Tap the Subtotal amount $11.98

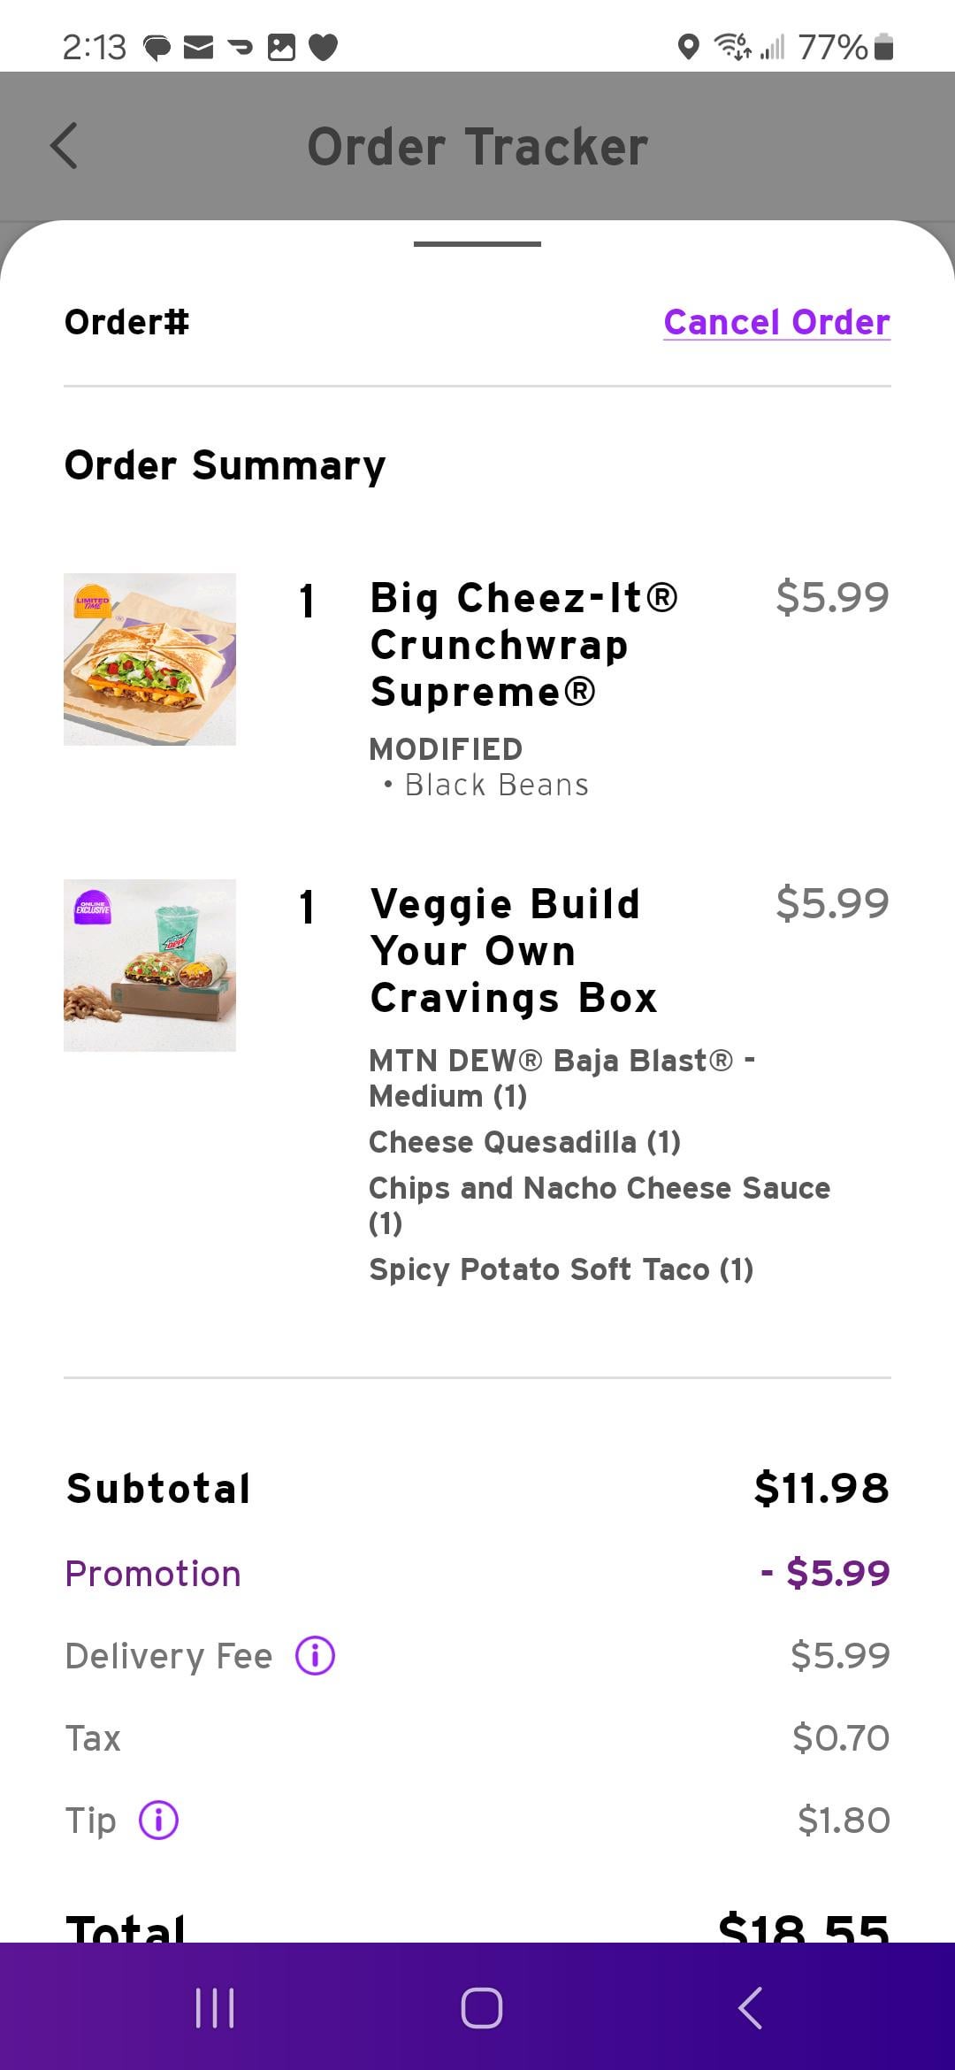821,1488
